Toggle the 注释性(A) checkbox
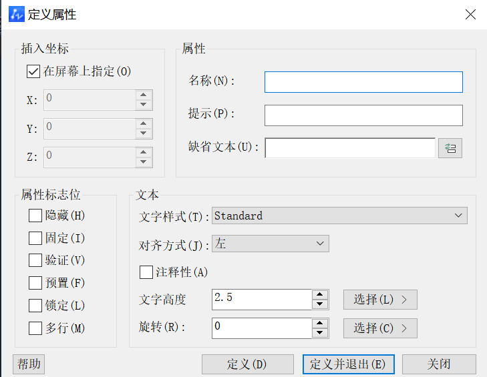The width and height of the screenshot is (487, 377). coord(146,272)
